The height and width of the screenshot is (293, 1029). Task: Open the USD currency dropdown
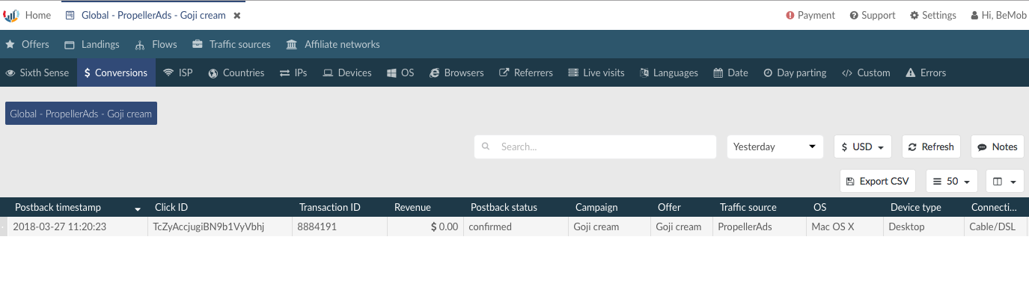(862, 146)
